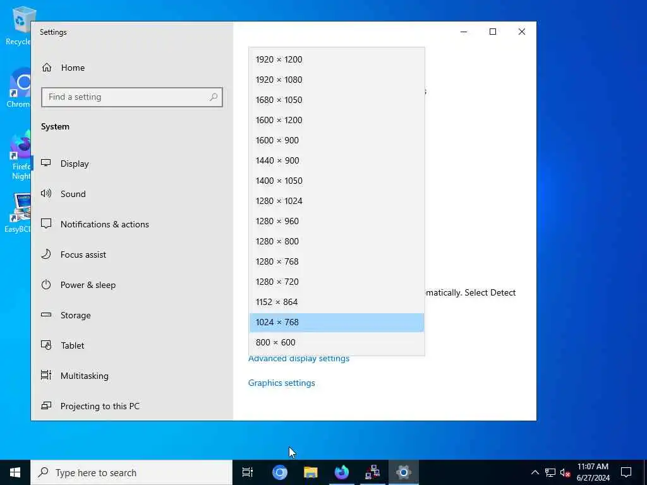Select 1152 × 864 resolution
Image resolution: width=647 pixels, height=485 pixels.
336,302
